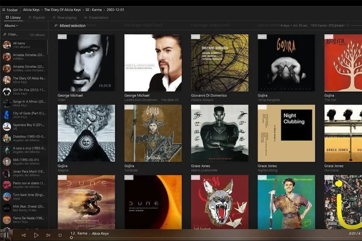Click the All items avatar thumbnail

point(7,45)
